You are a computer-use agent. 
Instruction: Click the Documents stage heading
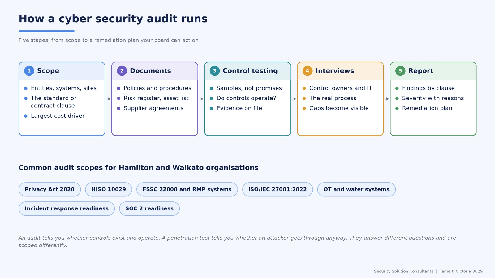150,71
